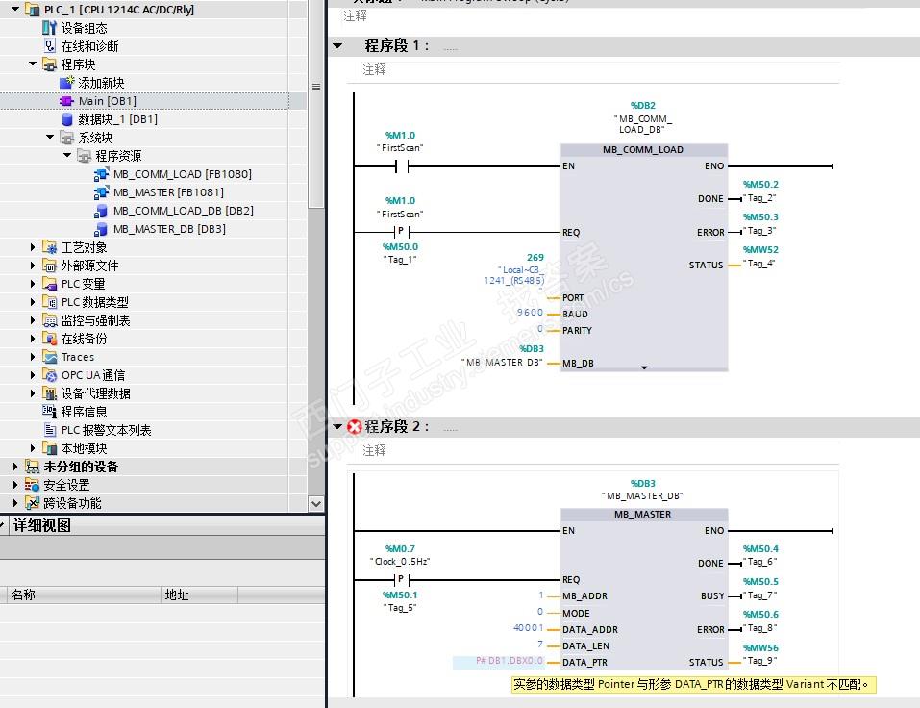Select MB_MASTER [FB1081] block icon

pos(101,192)
